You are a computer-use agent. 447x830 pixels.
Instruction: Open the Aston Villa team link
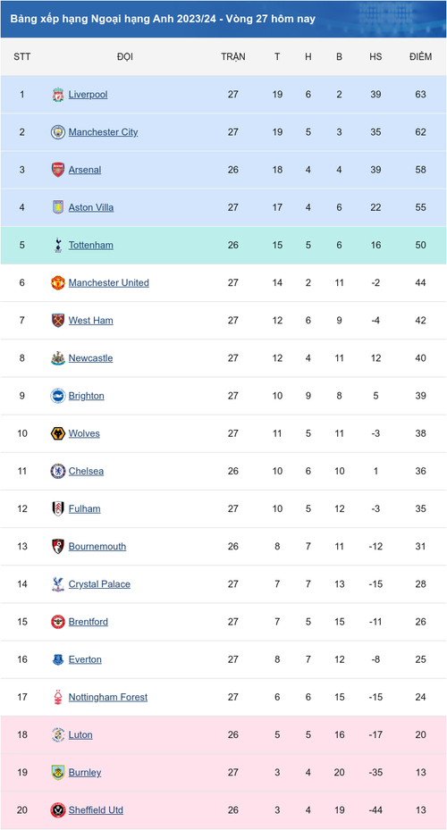click(91, 207)
